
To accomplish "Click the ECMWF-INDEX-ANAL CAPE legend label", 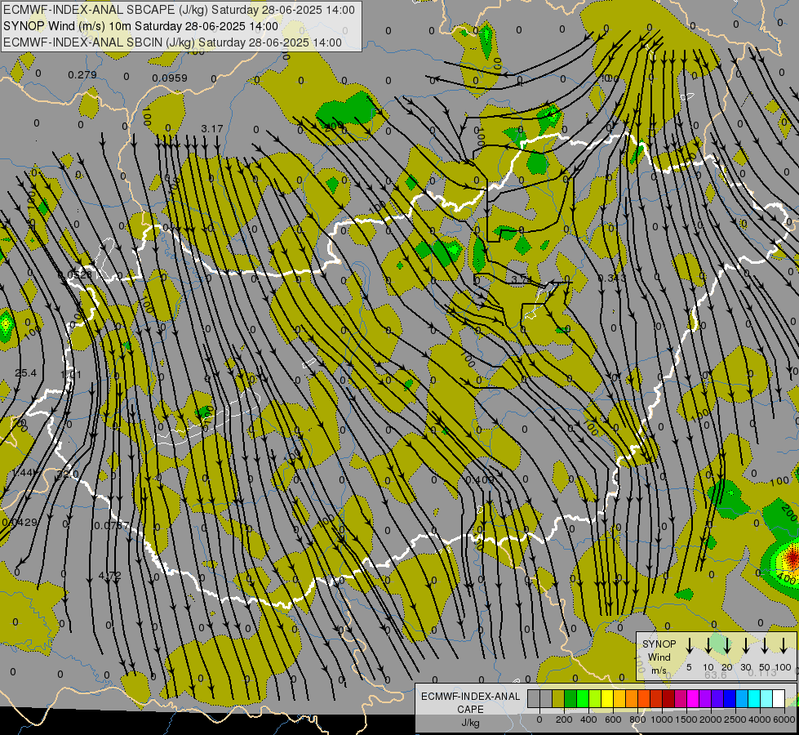I will click(470, 702).
